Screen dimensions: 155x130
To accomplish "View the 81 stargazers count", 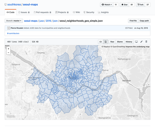I will [132, 5].
